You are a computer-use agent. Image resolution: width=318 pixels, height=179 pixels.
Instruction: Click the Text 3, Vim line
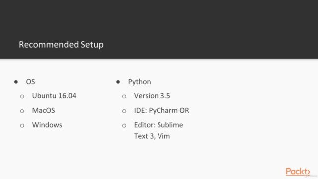tap(152, 136)
